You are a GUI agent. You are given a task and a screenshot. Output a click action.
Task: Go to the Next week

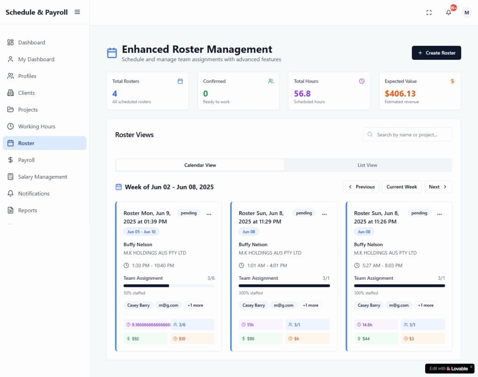(x=438, y=187)
